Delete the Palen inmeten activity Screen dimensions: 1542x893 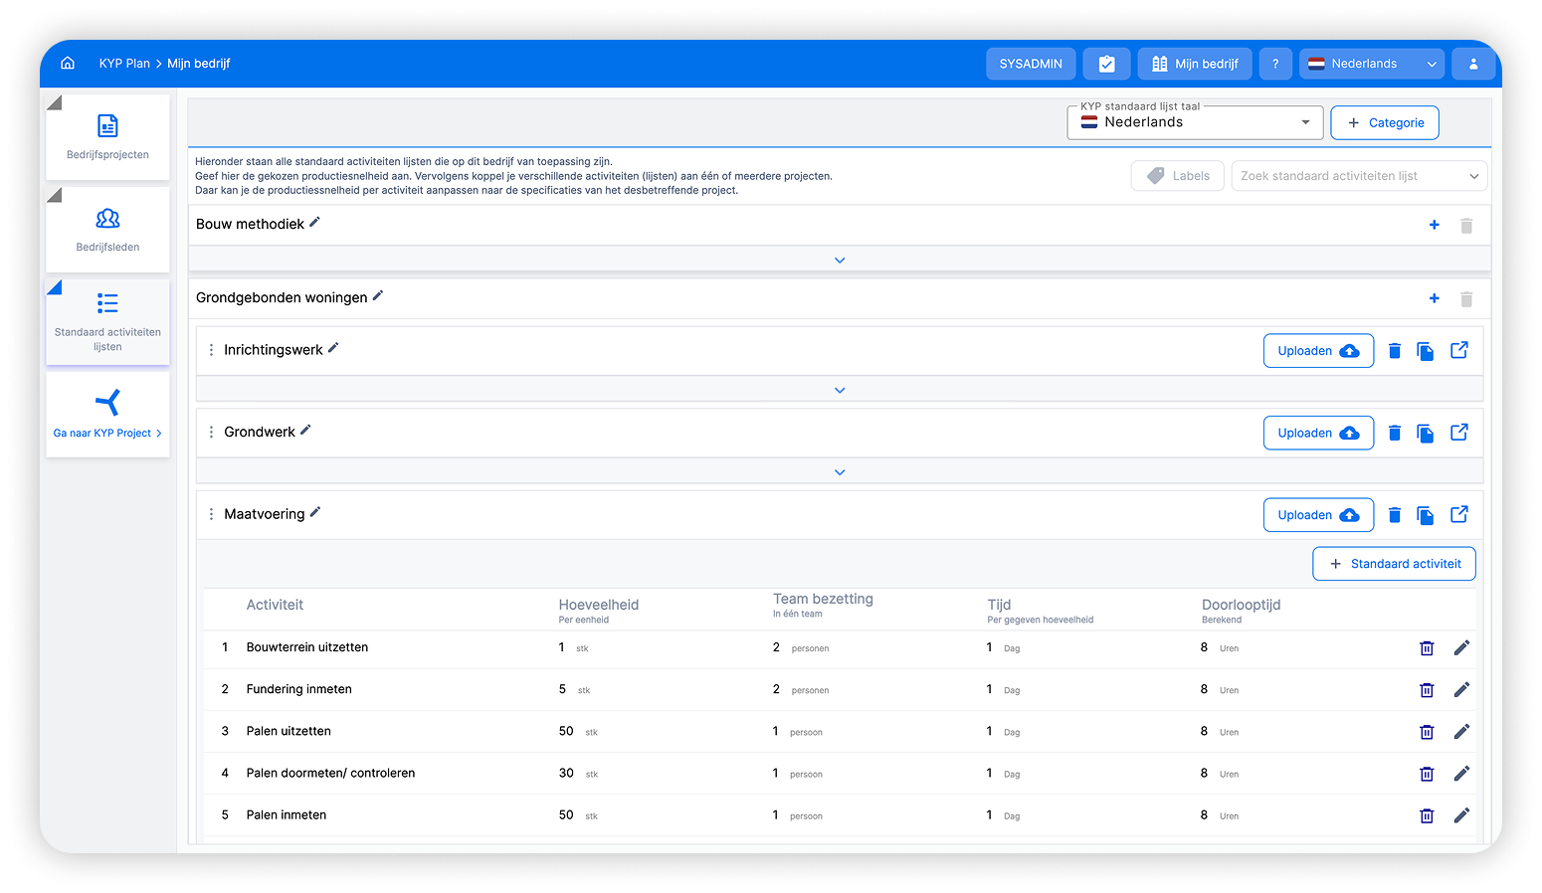pos(1427,815)
